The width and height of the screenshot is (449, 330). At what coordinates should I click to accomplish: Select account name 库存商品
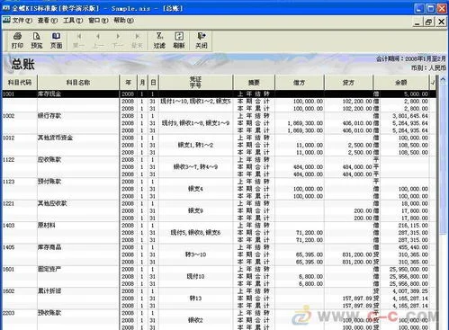click(49, 247)
